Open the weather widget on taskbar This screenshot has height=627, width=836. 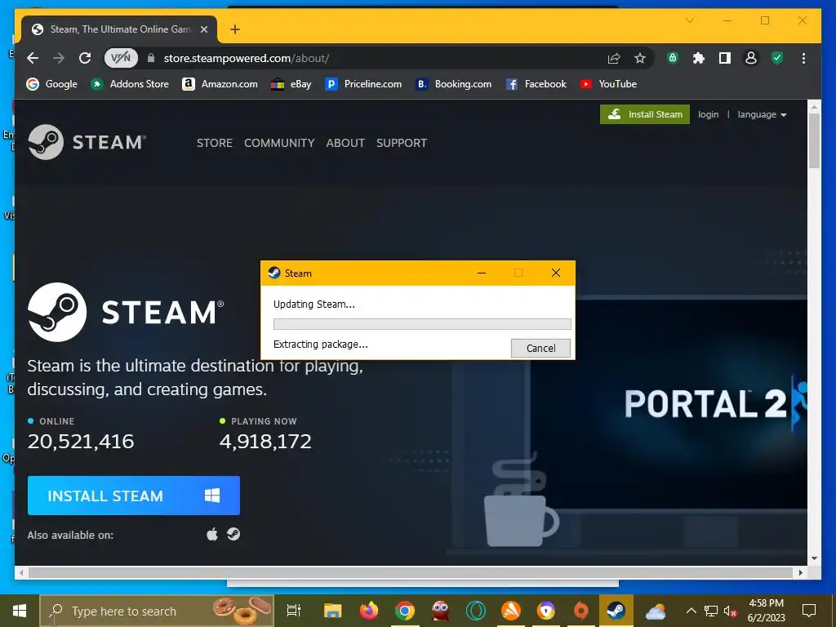point(656,611)
